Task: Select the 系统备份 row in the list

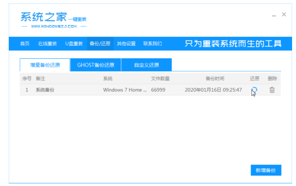Action: coord(150,90)
